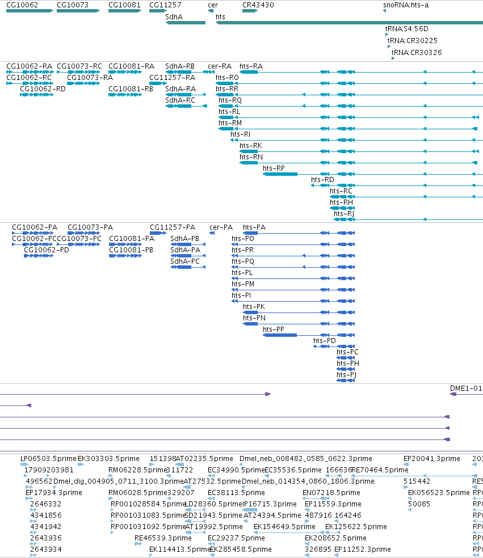483x558 pixels.
Task: Select the AT24394.5prime EST label
Action: click(272, 515)
